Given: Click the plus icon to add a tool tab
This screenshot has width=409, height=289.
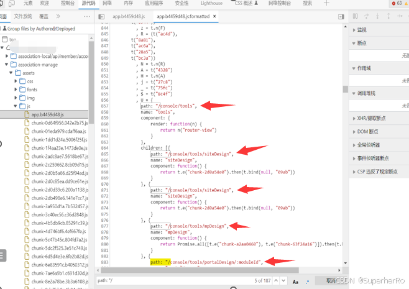Looking at the screenshot, I should click(x=326, y=3).
